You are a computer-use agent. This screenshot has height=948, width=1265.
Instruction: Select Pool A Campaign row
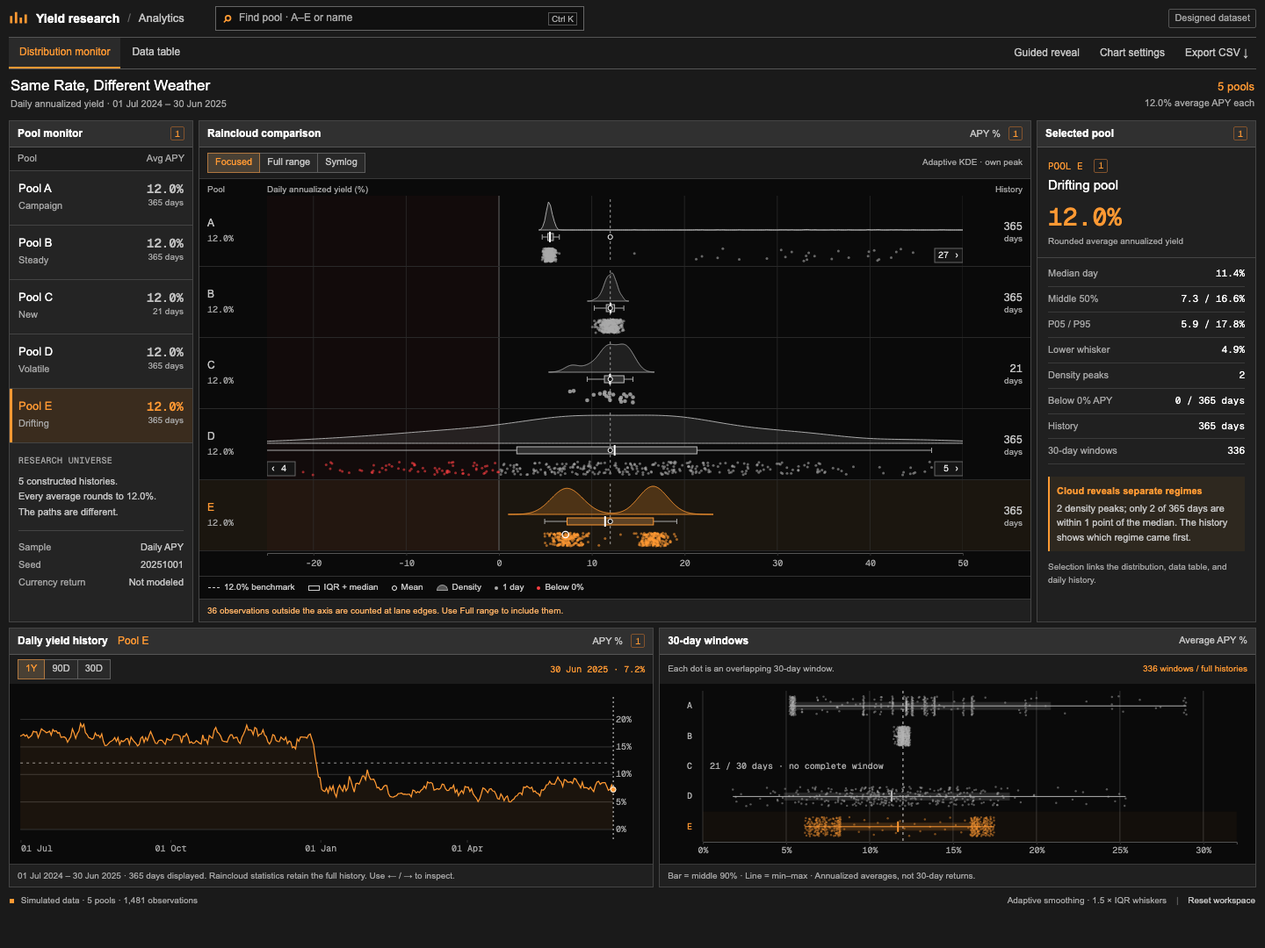coord(101,197)
